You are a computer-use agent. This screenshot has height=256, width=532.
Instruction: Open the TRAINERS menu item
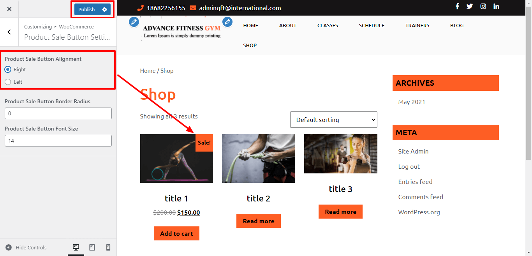(x=417, y=25)
